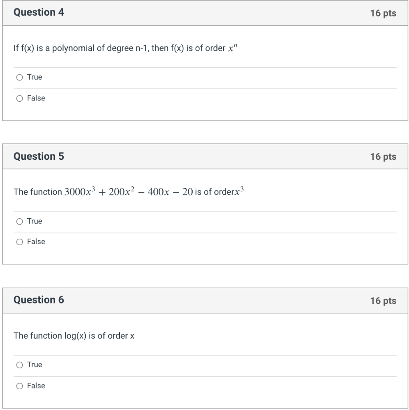Click the 16 pts label of Question 4
The width and height of the screenshot is (409, 410).
383,13
